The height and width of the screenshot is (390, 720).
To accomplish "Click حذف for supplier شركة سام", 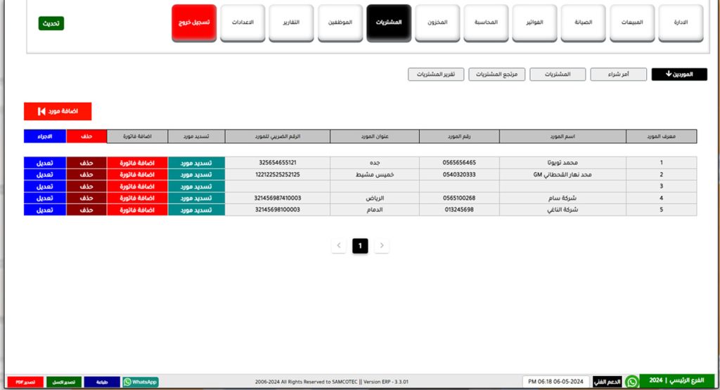I will pos(86,198).
